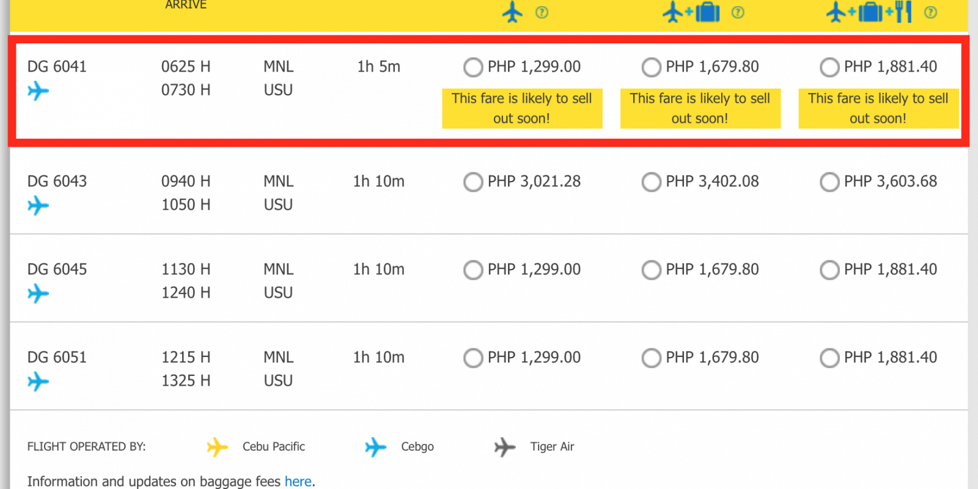Select PHP 3,402.08 fare for flight DG 6043
This screenshot has height=489, width=978.
coord(652,182)
